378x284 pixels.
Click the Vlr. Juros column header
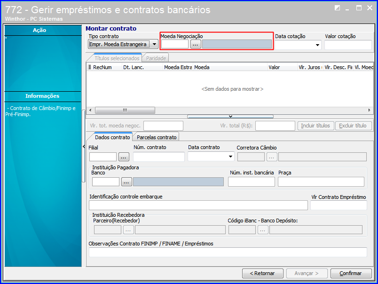[x=310, y=67]
